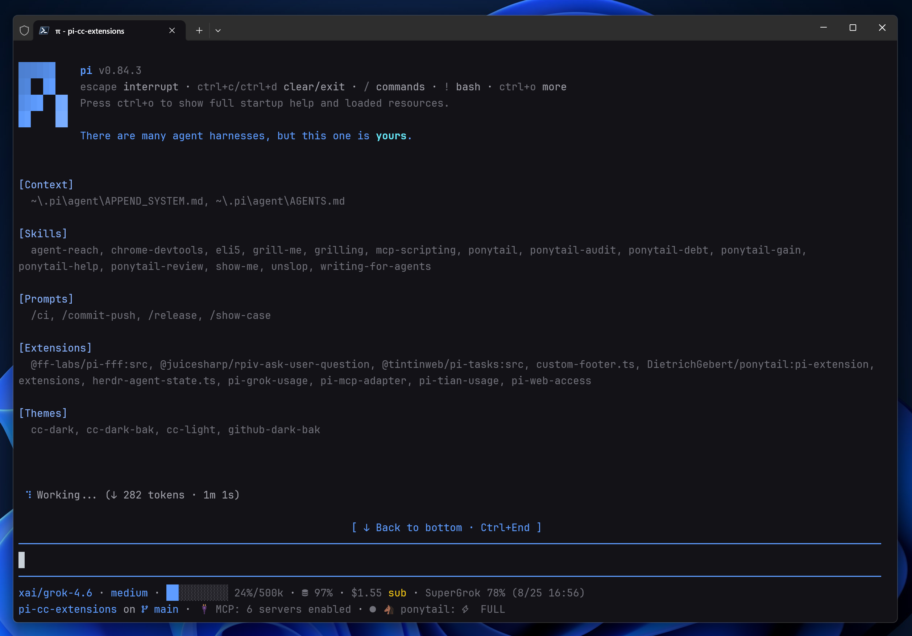Click the 24%/500k context usage text

[x=258, y=593]
